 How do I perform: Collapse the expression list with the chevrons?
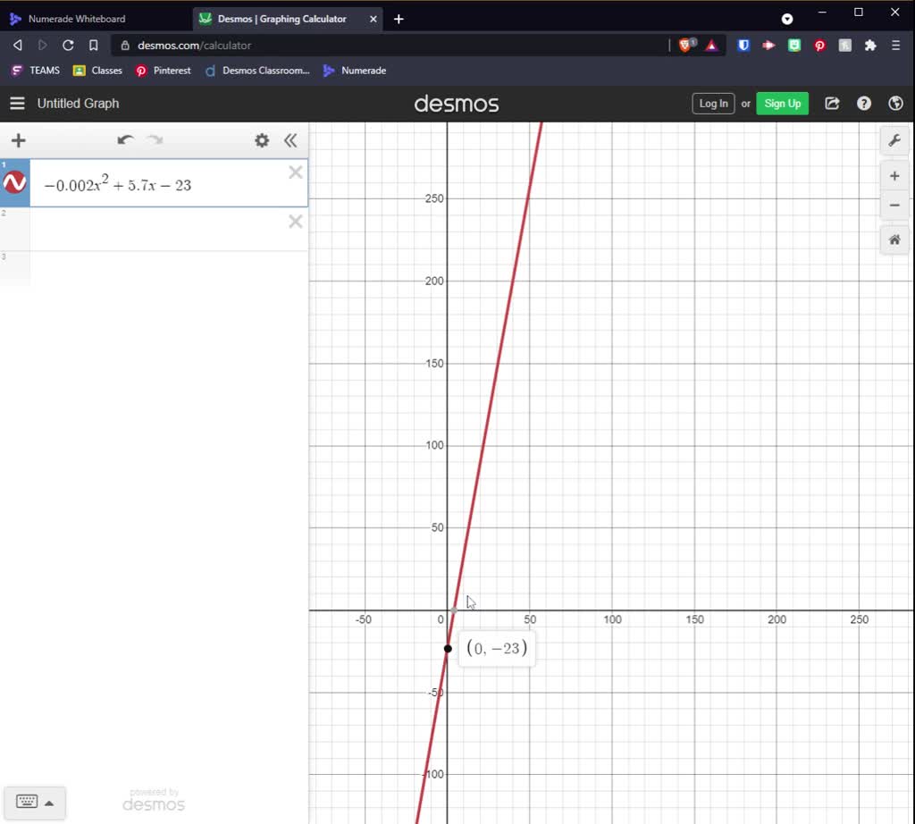click(290, 140)
